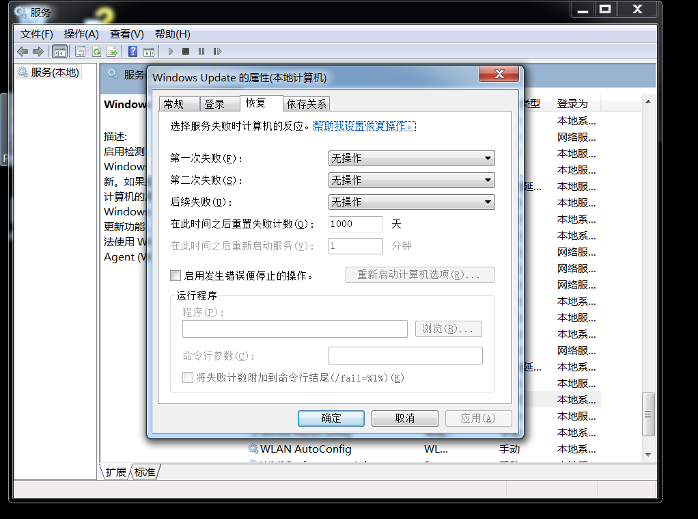
Task: Open the 文件(F) menu
Action: pyautogui.click(x=36, y=34)
